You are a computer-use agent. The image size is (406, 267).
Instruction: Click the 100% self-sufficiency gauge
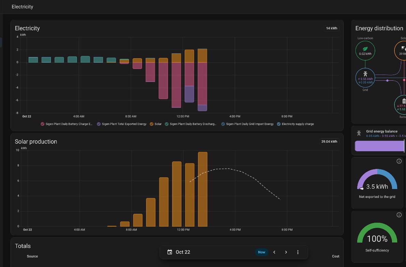point(377,233)
